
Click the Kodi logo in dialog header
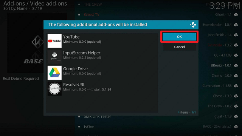coord(193,25)
